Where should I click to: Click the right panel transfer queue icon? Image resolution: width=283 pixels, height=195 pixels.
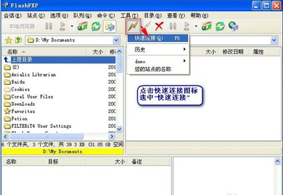tap(207, 26)
